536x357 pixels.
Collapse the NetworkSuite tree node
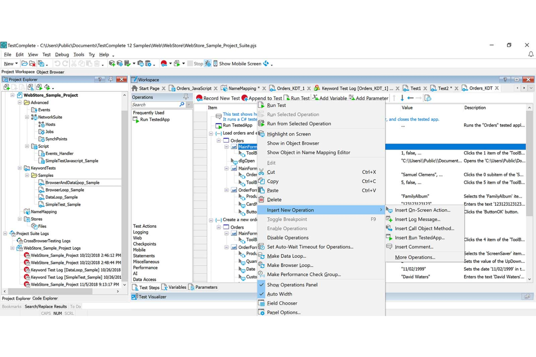27,117
